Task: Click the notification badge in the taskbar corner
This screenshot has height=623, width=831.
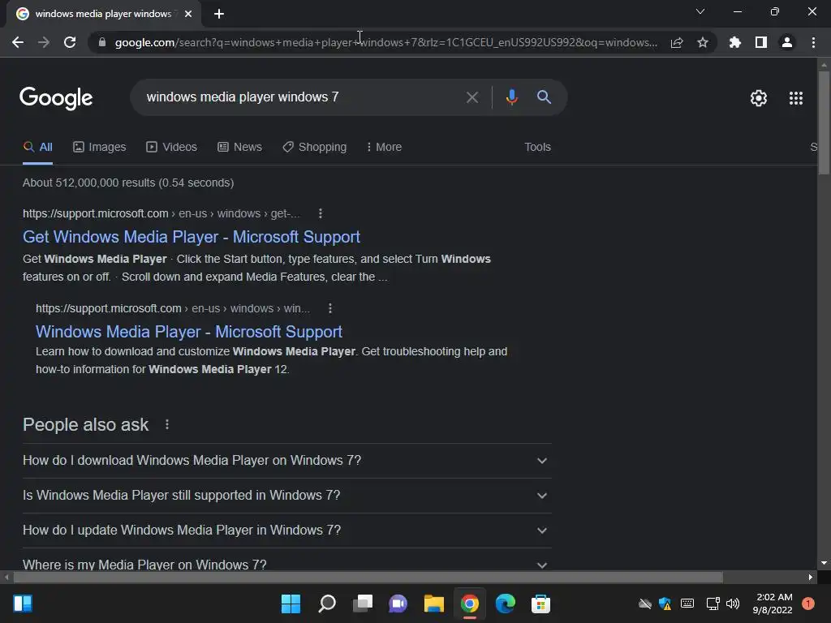Action: [807, 604]
